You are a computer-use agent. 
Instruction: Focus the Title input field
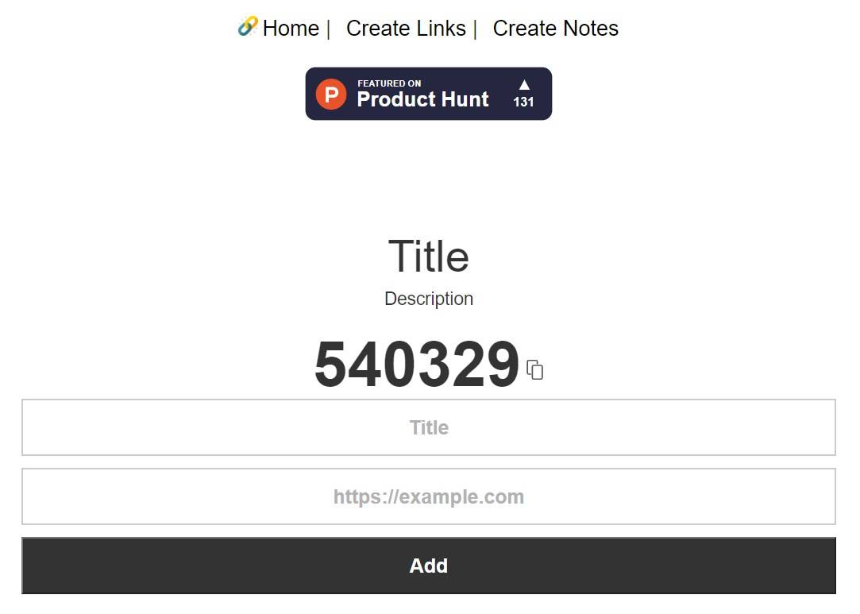[429, 427]
